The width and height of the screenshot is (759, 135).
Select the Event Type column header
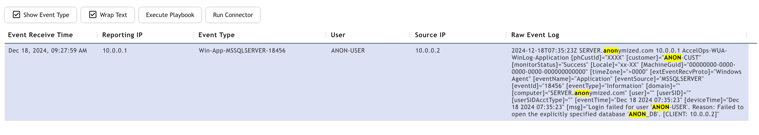click(x=216, y=35)
